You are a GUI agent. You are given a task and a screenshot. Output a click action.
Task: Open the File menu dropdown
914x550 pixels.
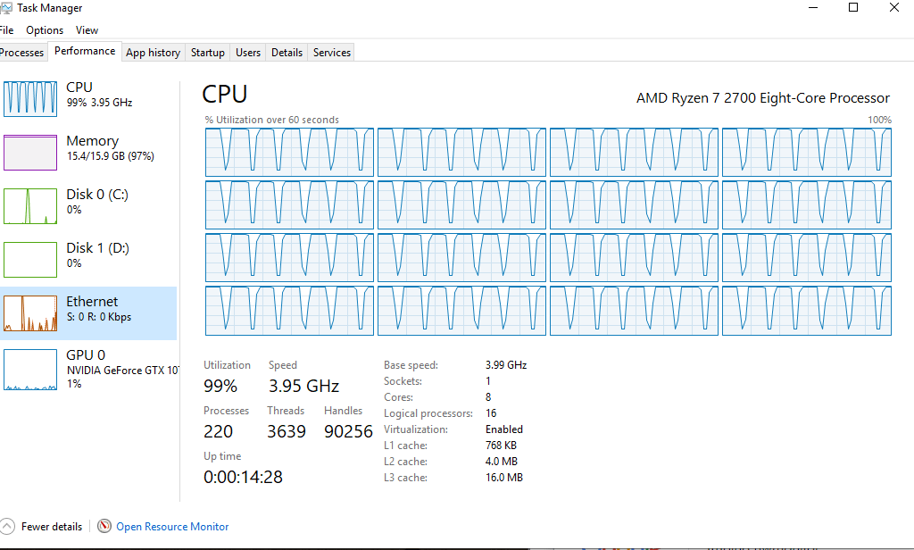tap(7, 29)
